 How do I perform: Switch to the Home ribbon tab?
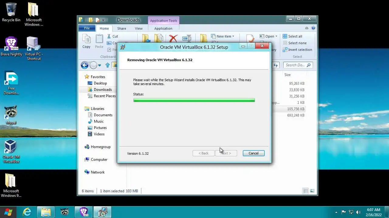point(104,28)
